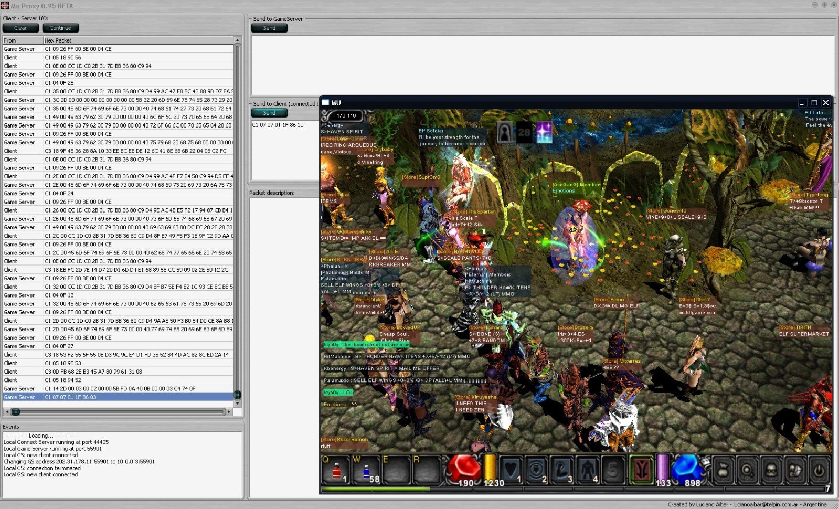Screen dimensions: 839x509
Task: Activate the arm skill in slot 3
Action: pyautogui.click(x=562, y=469)
